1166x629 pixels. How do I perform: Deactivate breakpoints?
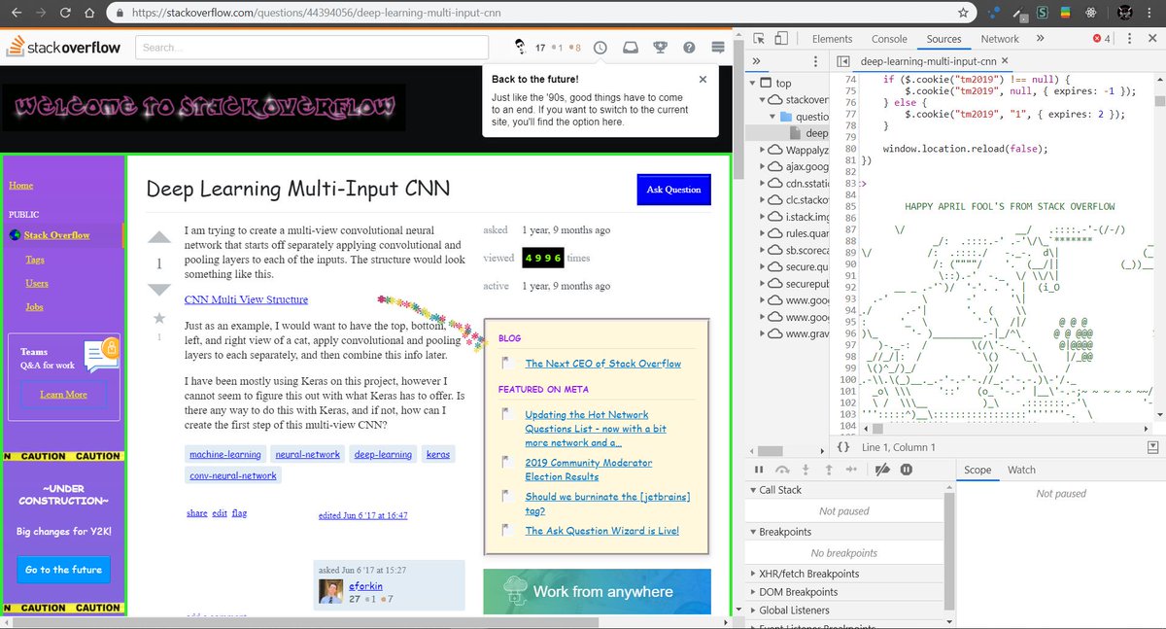coord(882,470)
